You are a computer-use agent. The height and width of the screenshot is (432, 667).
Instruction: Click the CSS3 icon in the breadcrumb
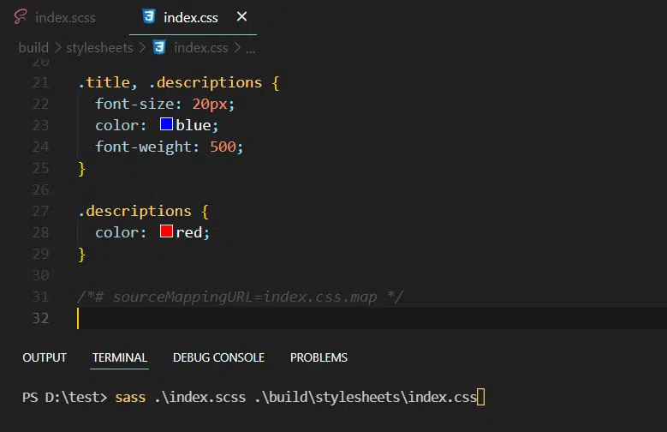pyautogui.click(x=159, y=47)
